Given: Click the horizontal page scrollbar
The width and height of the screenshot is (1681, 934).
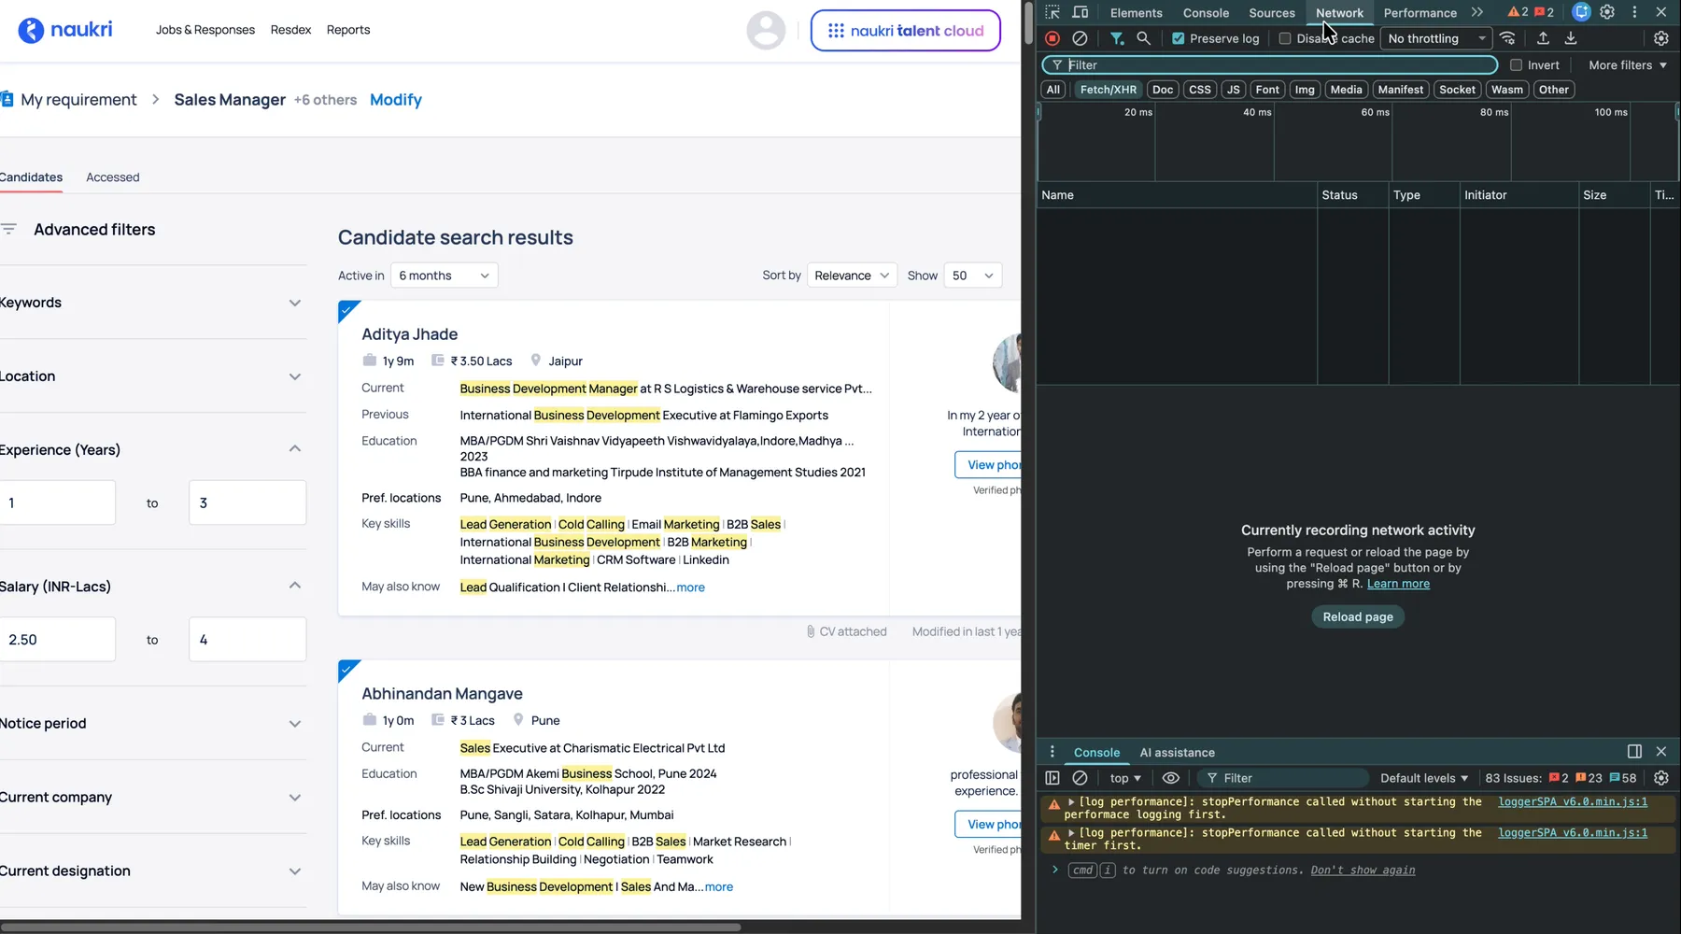Looking at the screenshot, I should click(374, 927).
